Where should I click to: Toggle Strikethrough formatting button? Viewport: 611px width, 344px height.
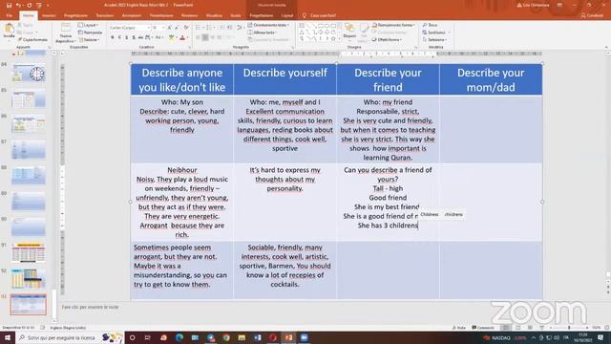point(140,37)
